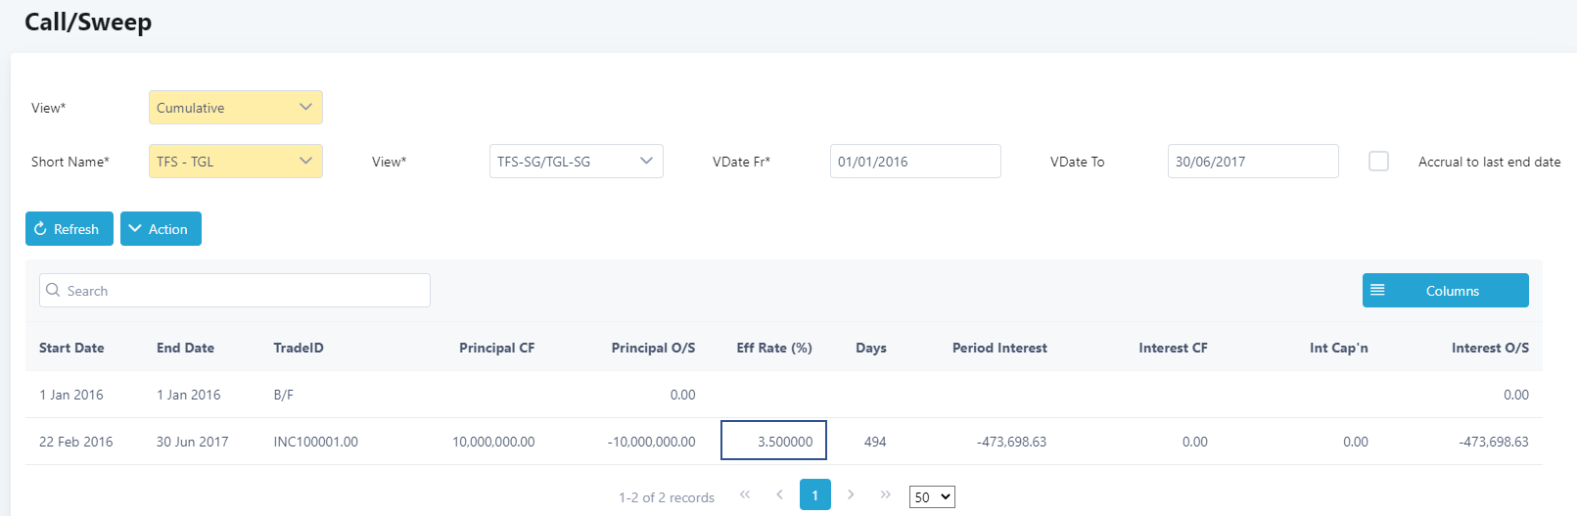Click the VDate To date field

(x=1253, y=162)
